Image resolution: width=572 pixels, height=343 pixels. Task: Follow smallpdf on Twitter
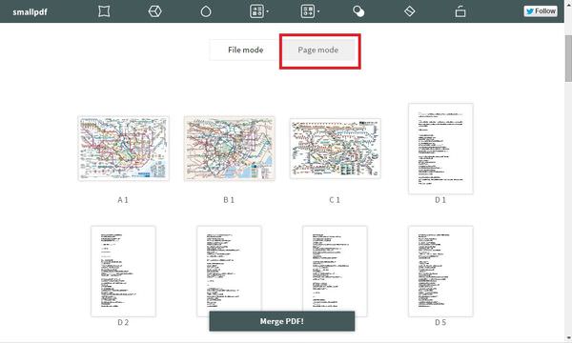[x=541, y=11]
